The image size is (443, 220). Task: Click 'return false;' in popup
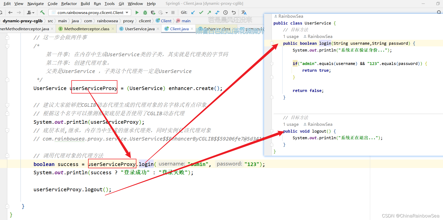[x=308, y=90]
